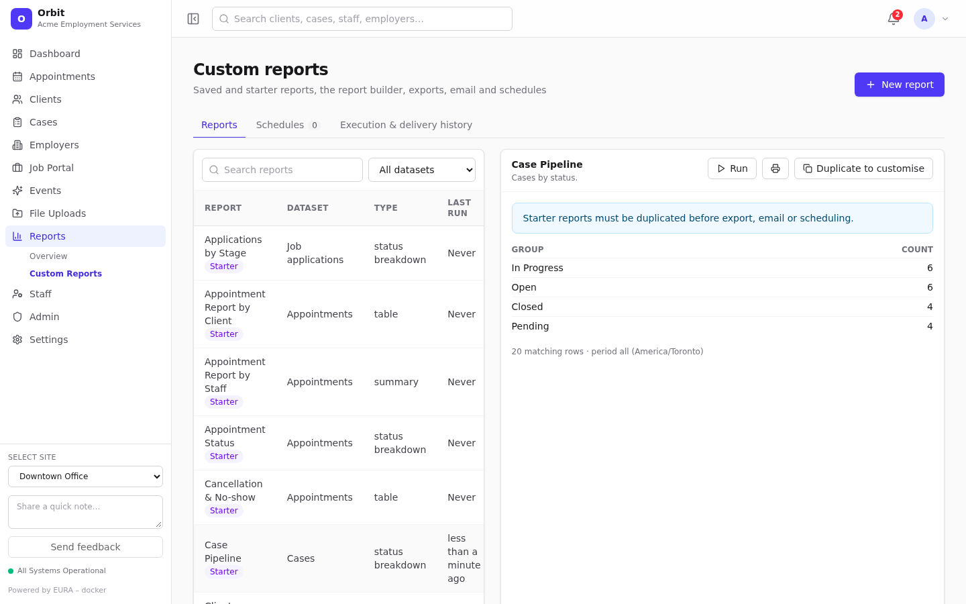Click the Search reports input

(282, 170)
